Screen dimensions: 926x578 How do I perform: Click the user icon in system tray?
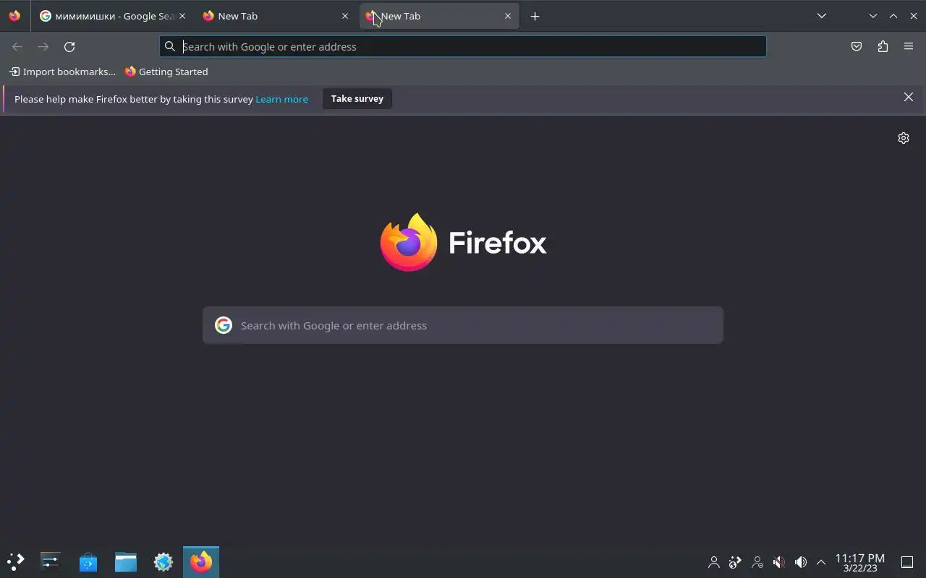click(714, 561)
